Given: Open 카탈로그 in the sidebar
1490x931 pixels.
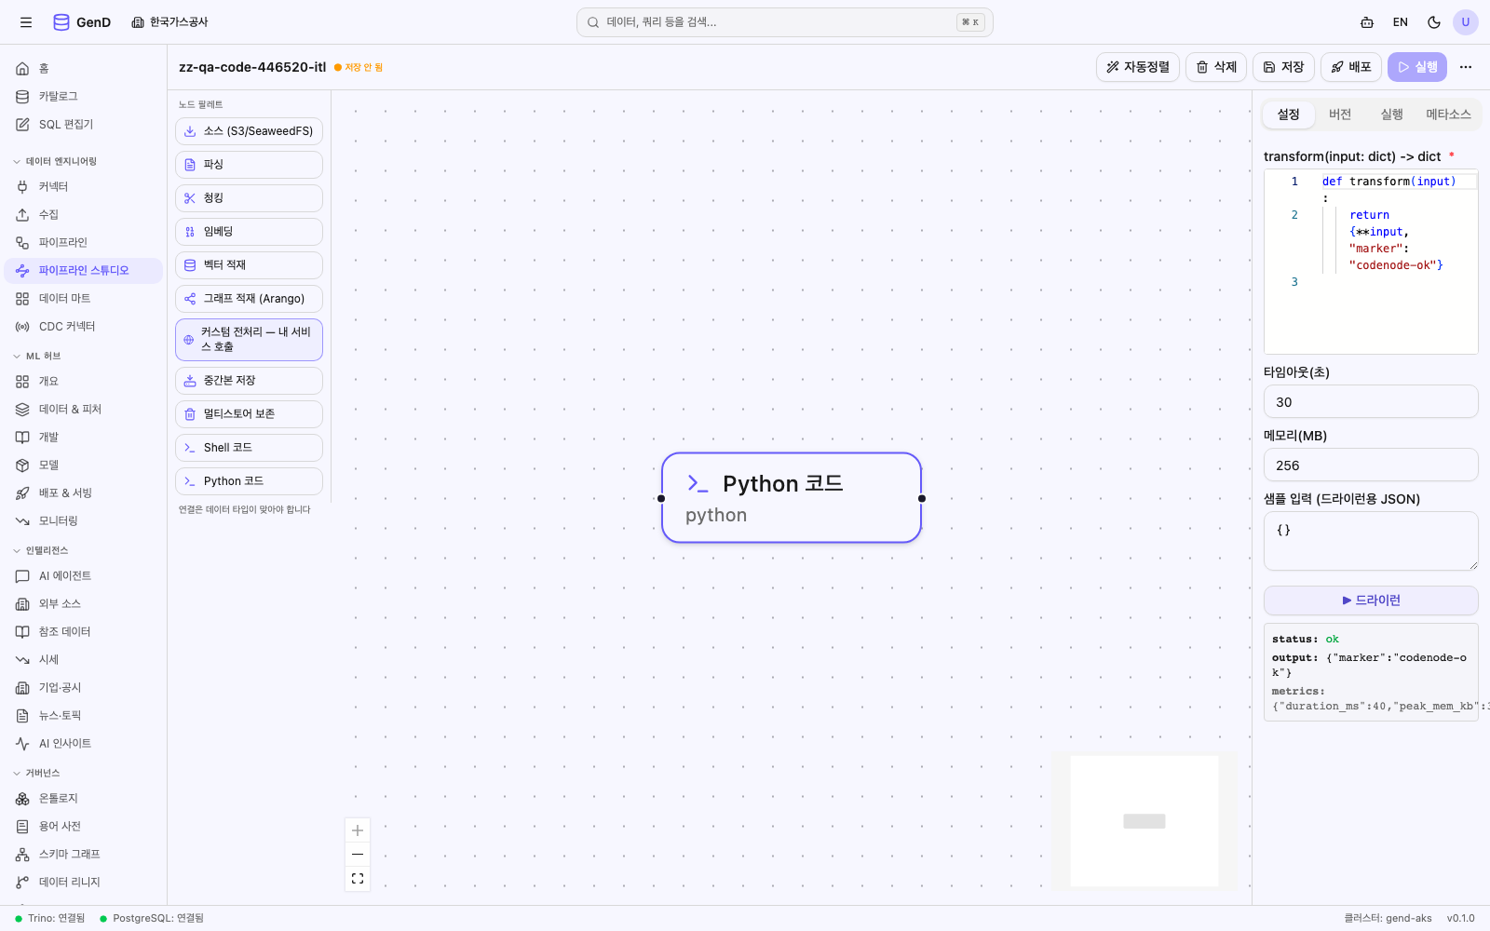Looking at the screenshot, I should [84, 97].
